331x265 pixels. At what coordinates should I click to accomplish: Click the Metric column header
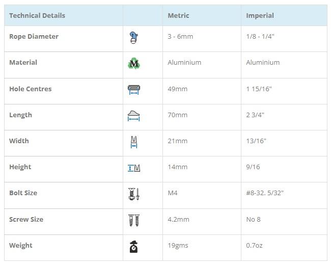[178, 15]
